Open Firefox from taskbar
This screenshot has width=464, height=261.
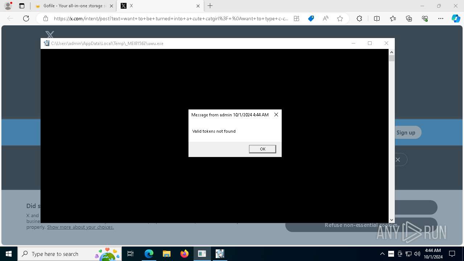pos(185,254)
